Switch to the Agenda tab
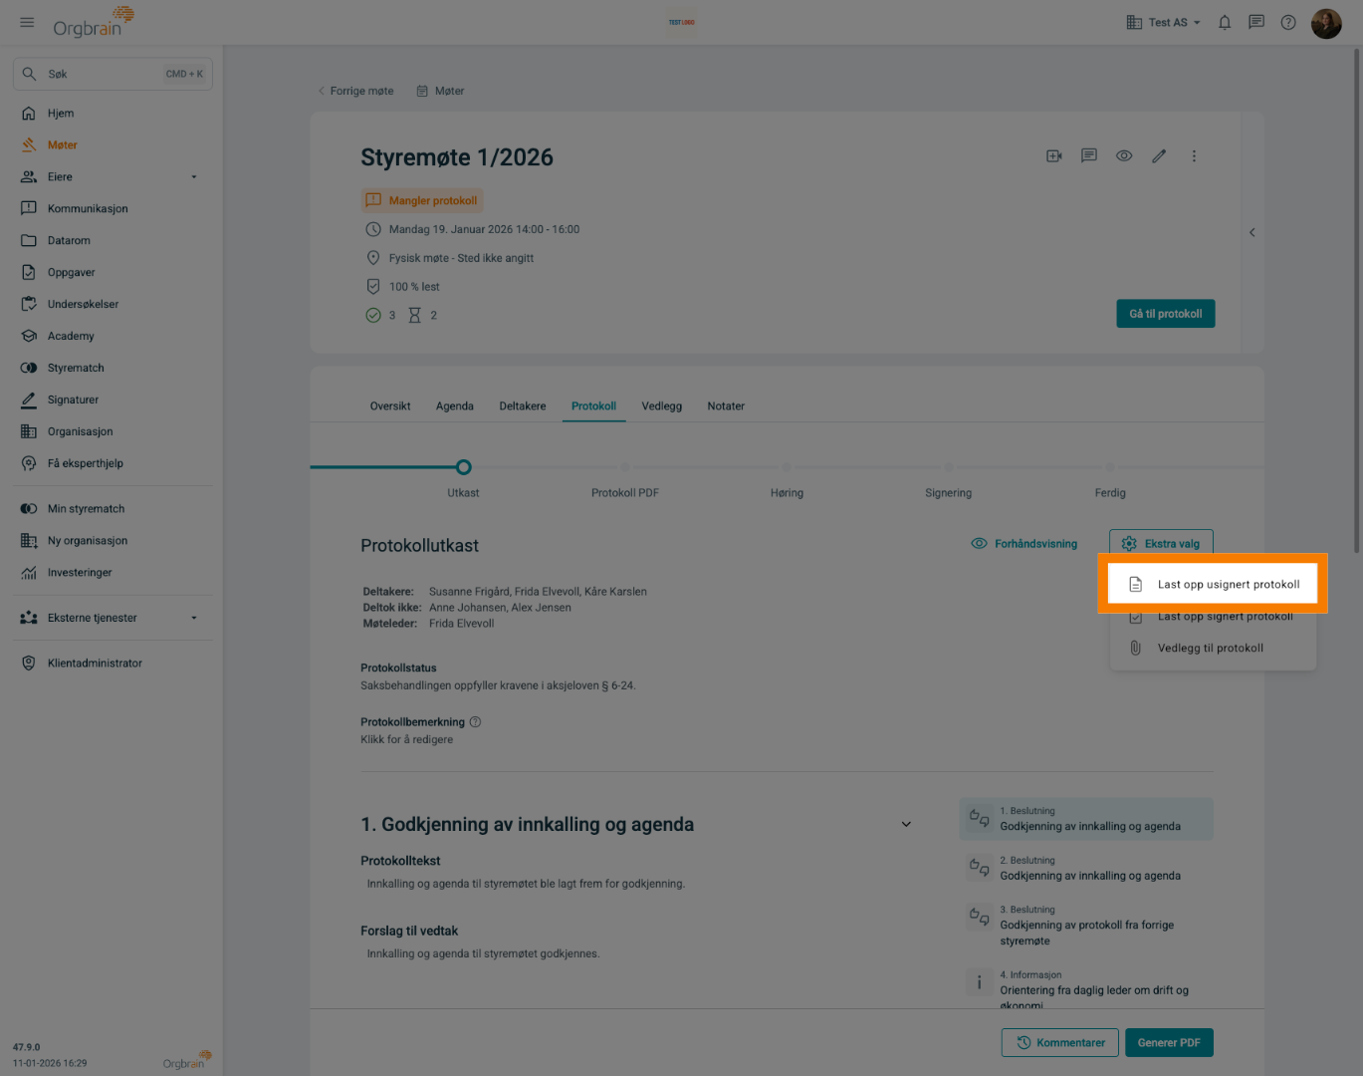Viewport: 1363px width, 1076px height. point(455,406)
